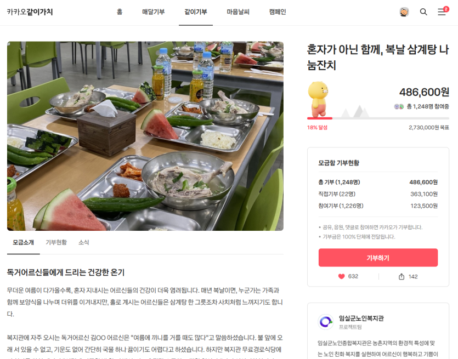Open the 임실군노인복지관 organization logo
The width and height of the screenshot is (458, 359).
point(326,322)
